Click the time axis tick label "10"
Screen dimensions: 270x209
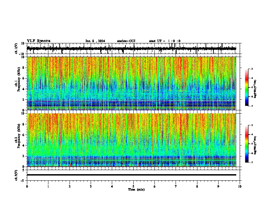[240, 186]
